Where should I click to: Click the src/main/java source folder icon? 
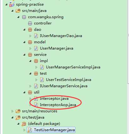(x=18, y=11)
